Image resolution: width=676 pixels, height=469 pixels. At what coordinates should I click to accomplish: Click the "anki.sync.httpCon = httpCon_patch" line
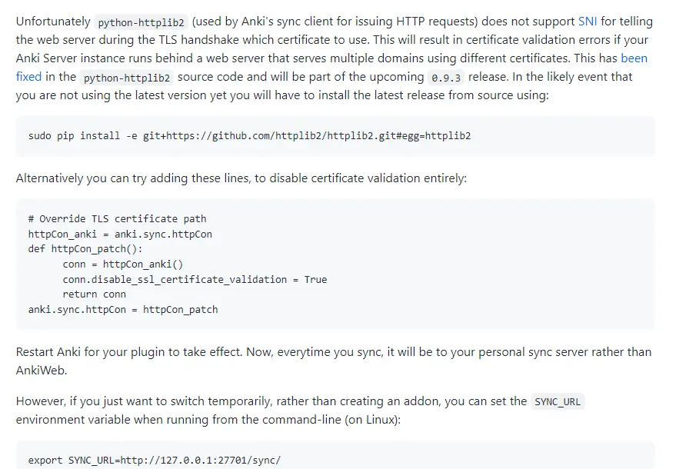123,310
